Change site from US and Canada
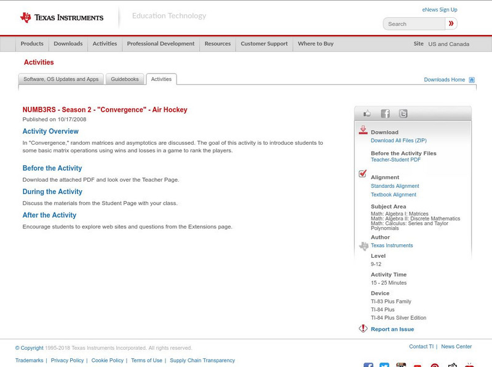This screenshot has width=492, height=367. point(449,44)
